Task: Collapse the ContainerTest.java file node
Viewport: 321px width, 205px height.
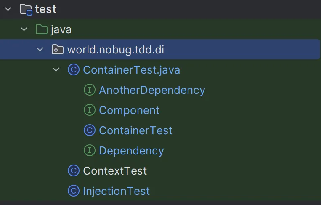Action: 56,70
